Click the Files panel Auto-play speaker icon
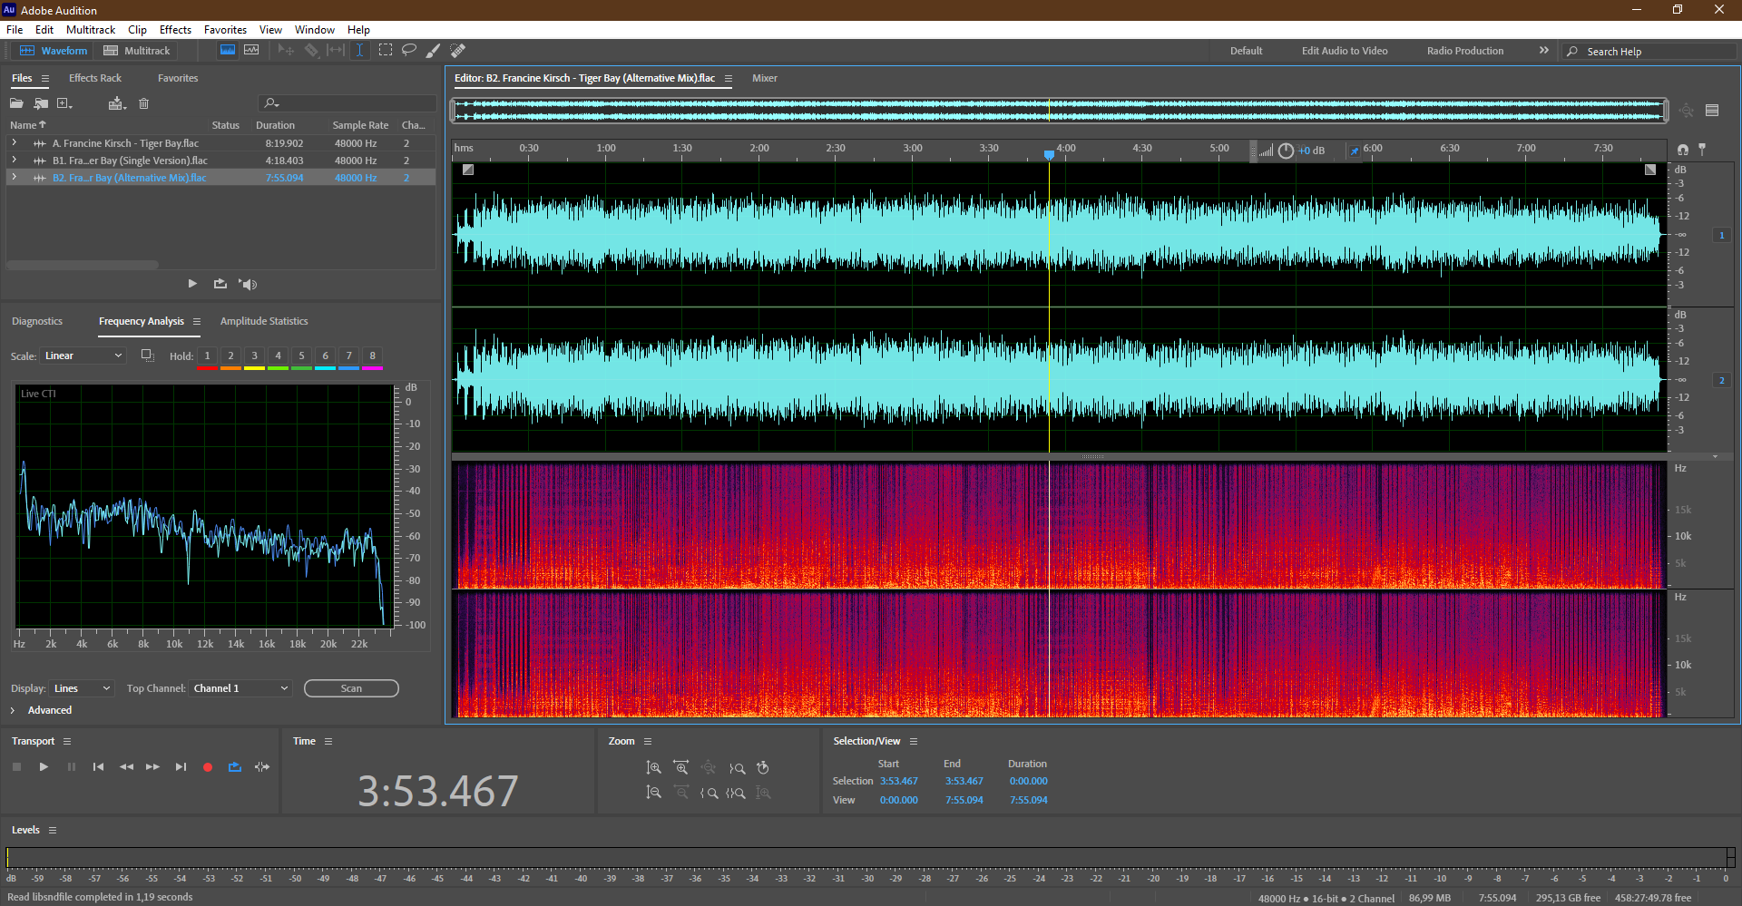 (x=248, y=284)
